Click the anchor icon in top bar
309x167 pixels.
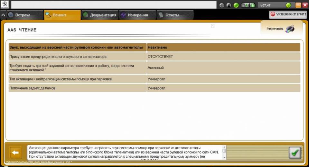point(222,5)
